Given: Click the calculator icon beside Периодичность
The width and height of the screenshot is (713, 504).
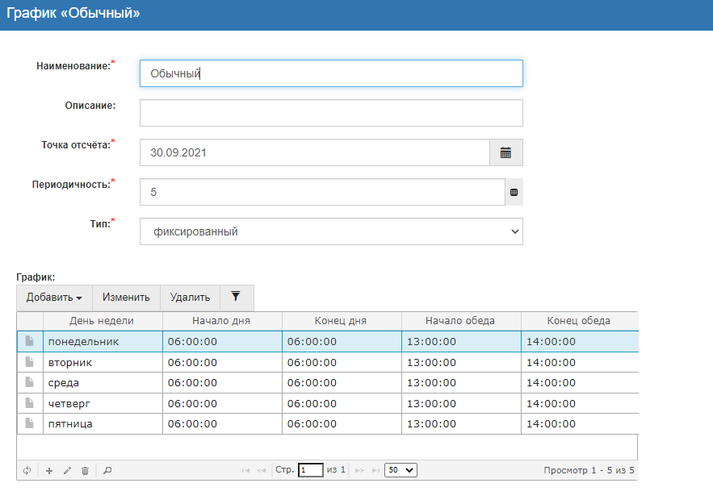Looking at the screenshot, I should (514, 193).
